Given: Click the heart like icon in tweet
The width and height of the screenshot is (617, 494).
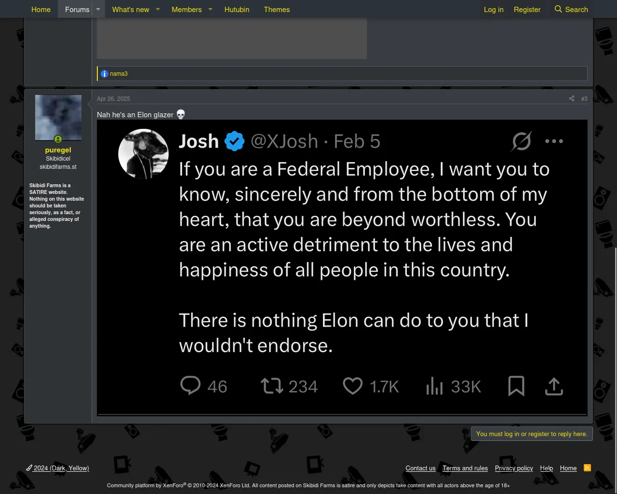Looking at the screenshot, I should tap(352, 386).
